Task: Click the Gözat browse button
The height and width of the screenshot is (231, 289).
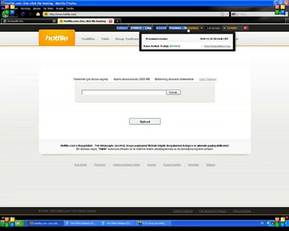Action: pyautogui.click(x=173, y=92)
